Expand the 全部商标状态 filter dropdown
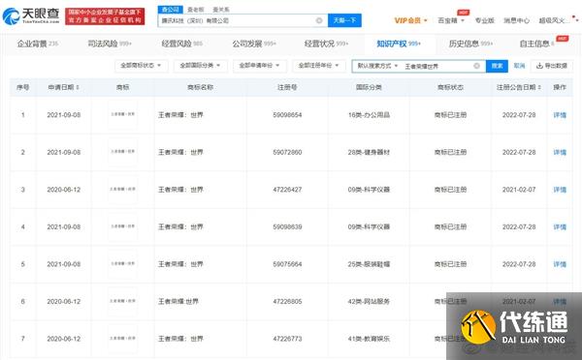This screenshot has width=582, height=360. coord(141,66)
